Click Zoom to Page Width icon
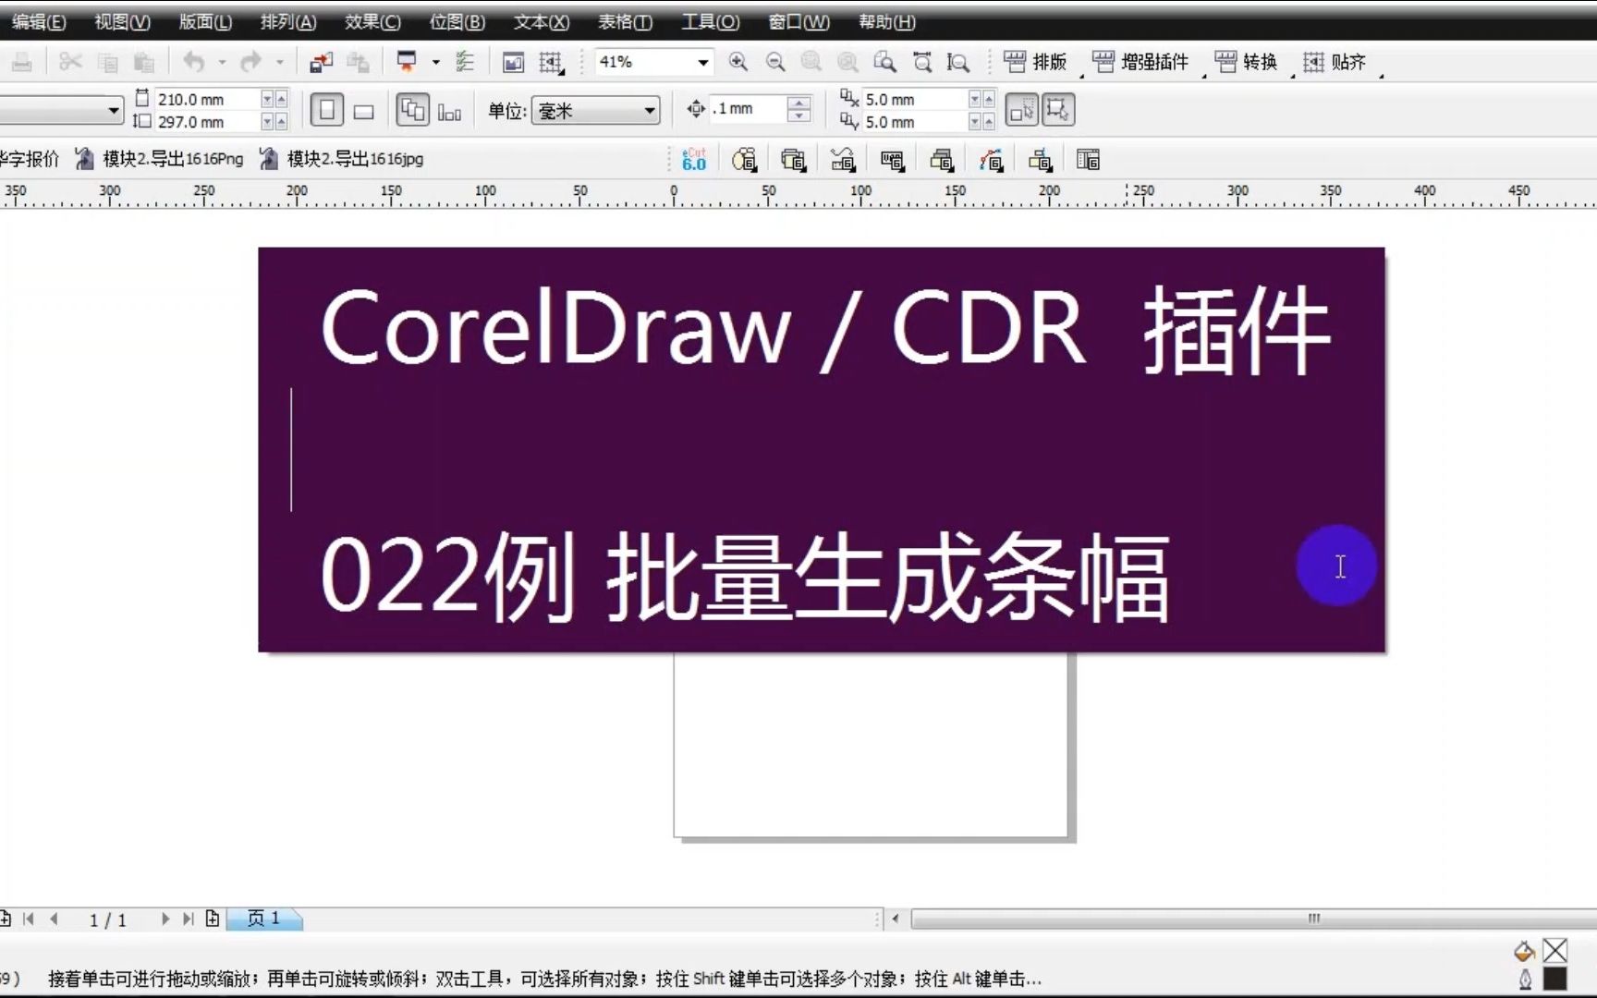 tap(922, 62)
